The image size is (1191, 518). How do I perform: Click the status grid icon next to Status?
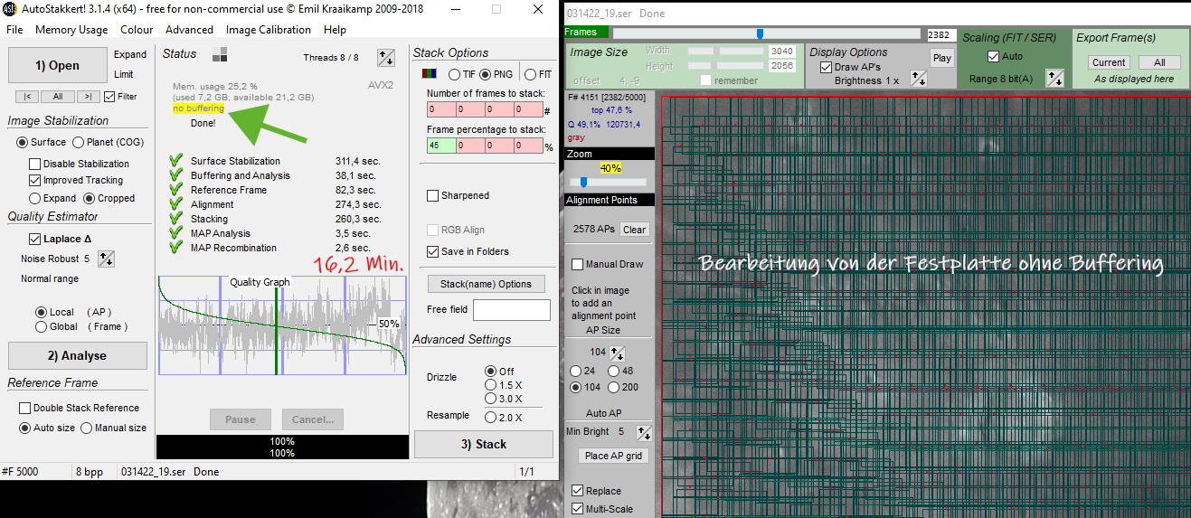point(220,55)
